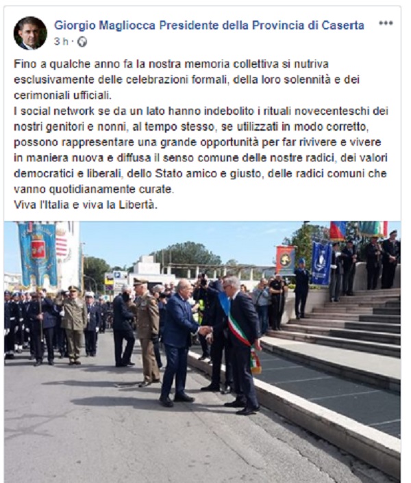This screenshot has height=483, width=411.
Task: Click the red banner near the stairs
Action: (x=285, y=261)
